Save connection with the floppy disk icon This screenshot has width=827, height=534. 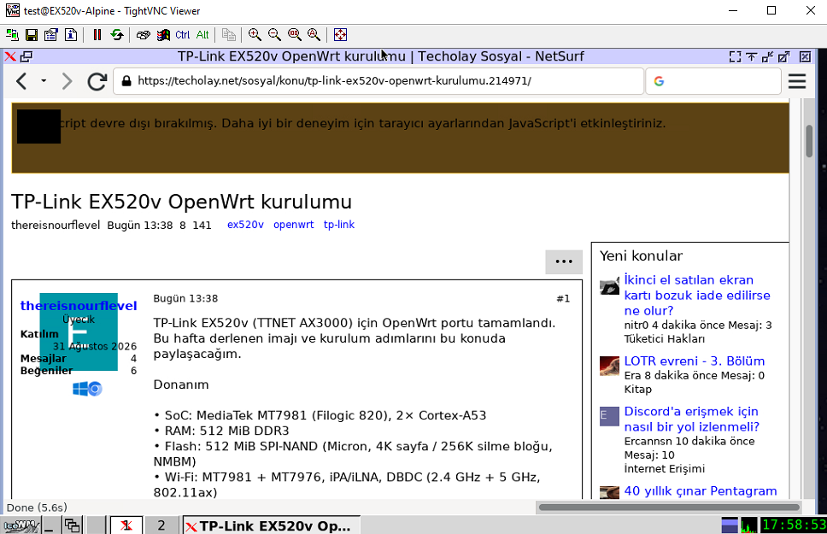point(32,35)
